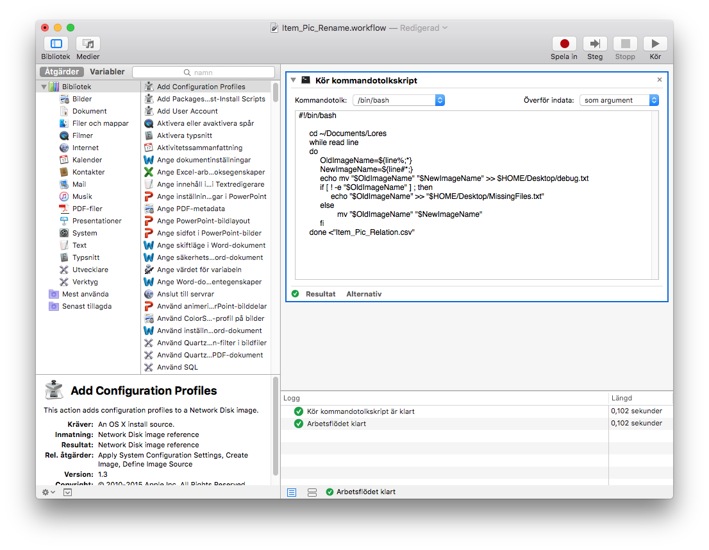
Task: Collapse the Bibliotek tree disclosure triangle
Action: pos(44,87)
